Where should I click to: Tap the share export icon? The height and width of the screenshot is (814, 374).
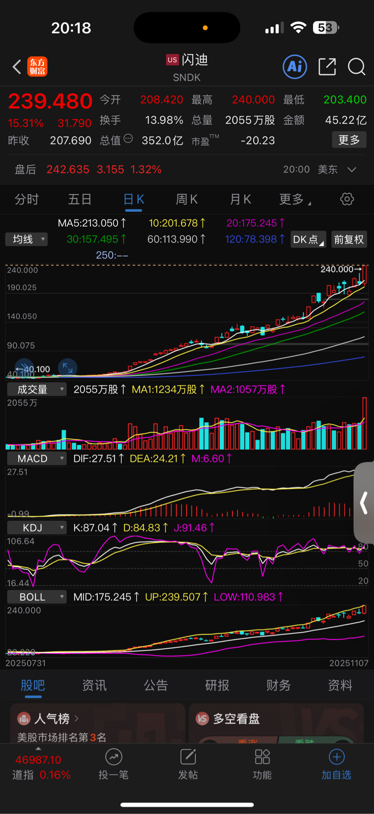(327, 67)
